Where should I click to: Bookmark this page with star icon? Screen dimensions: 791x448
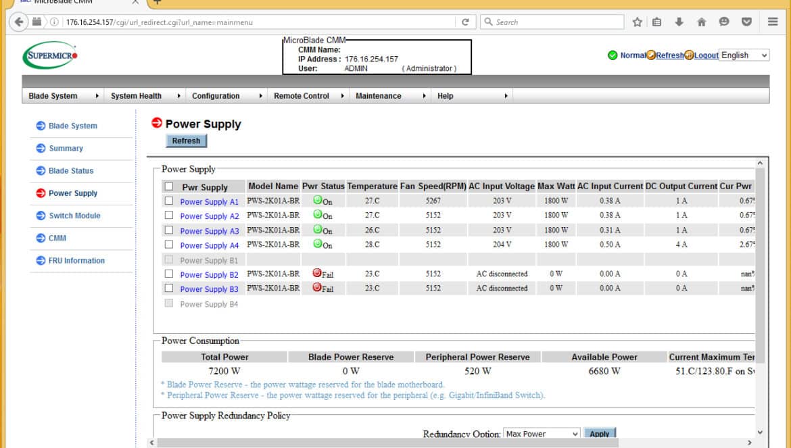[x=637, y=22]
